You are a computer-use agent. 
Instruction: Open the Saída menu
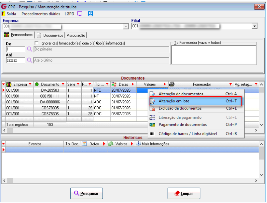pyautogui.click(x=11, y=14)
